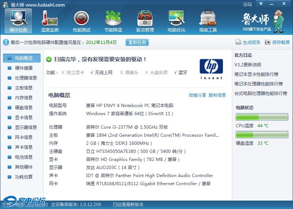Image resolution: width=293 pixels, height=209 pixels.
Task: Select 处理器信息 in the left sidebar
Action: pos(26,78)
